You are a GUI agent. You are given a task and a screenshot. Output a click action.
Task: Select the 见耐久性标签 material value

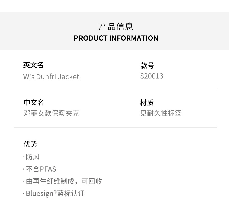point(161,113)
